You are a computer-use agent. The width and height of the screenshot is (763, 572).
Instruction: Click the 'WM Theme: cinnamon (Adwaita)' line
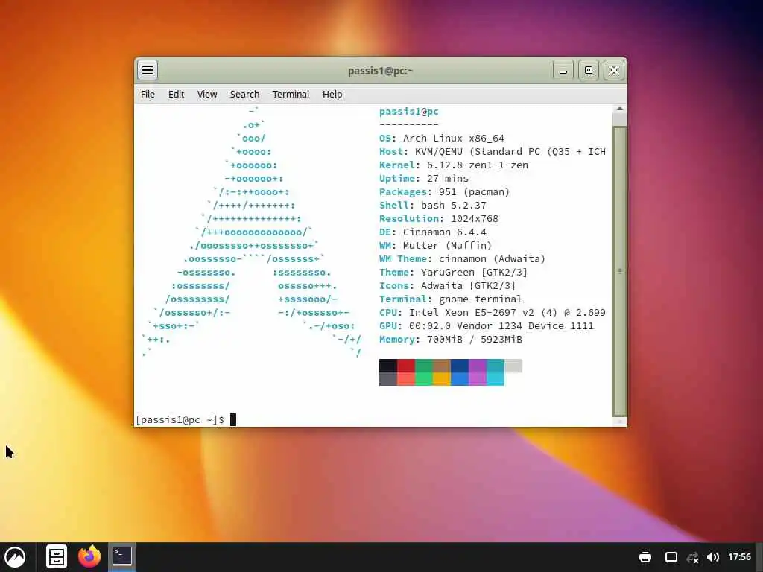[462, 258]
